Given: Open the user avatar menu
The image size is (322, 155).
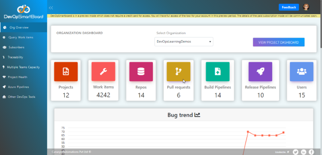Looking at the screenshot, I should pyautogui.click(x=306, y=7).
